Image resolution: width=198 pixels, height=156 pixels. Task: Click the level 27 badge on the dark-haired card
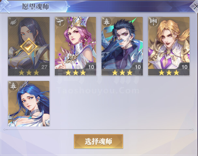tap(44, 67)
